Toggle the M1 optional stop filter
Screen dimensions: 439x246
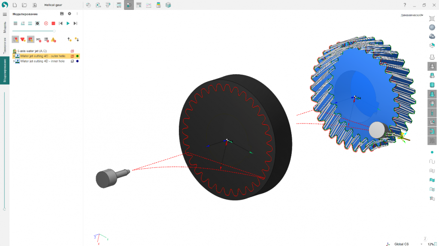coord(38,39)
